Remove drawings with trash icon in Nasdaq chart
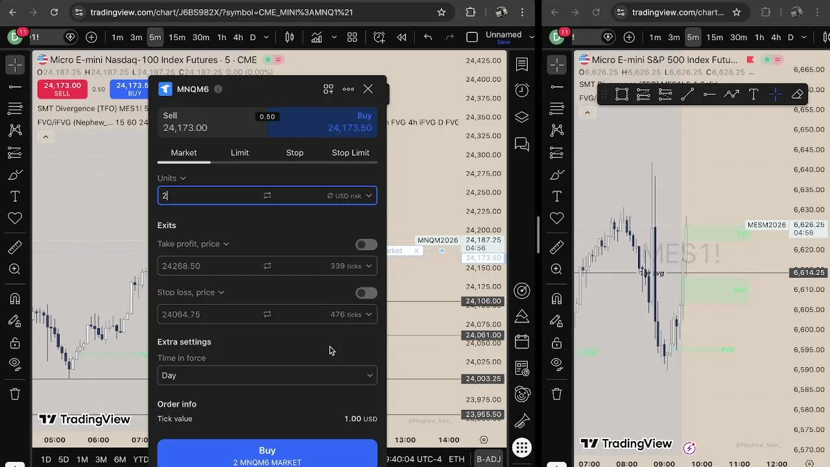This screenshot has width=830, height=467. pos(15,394)
